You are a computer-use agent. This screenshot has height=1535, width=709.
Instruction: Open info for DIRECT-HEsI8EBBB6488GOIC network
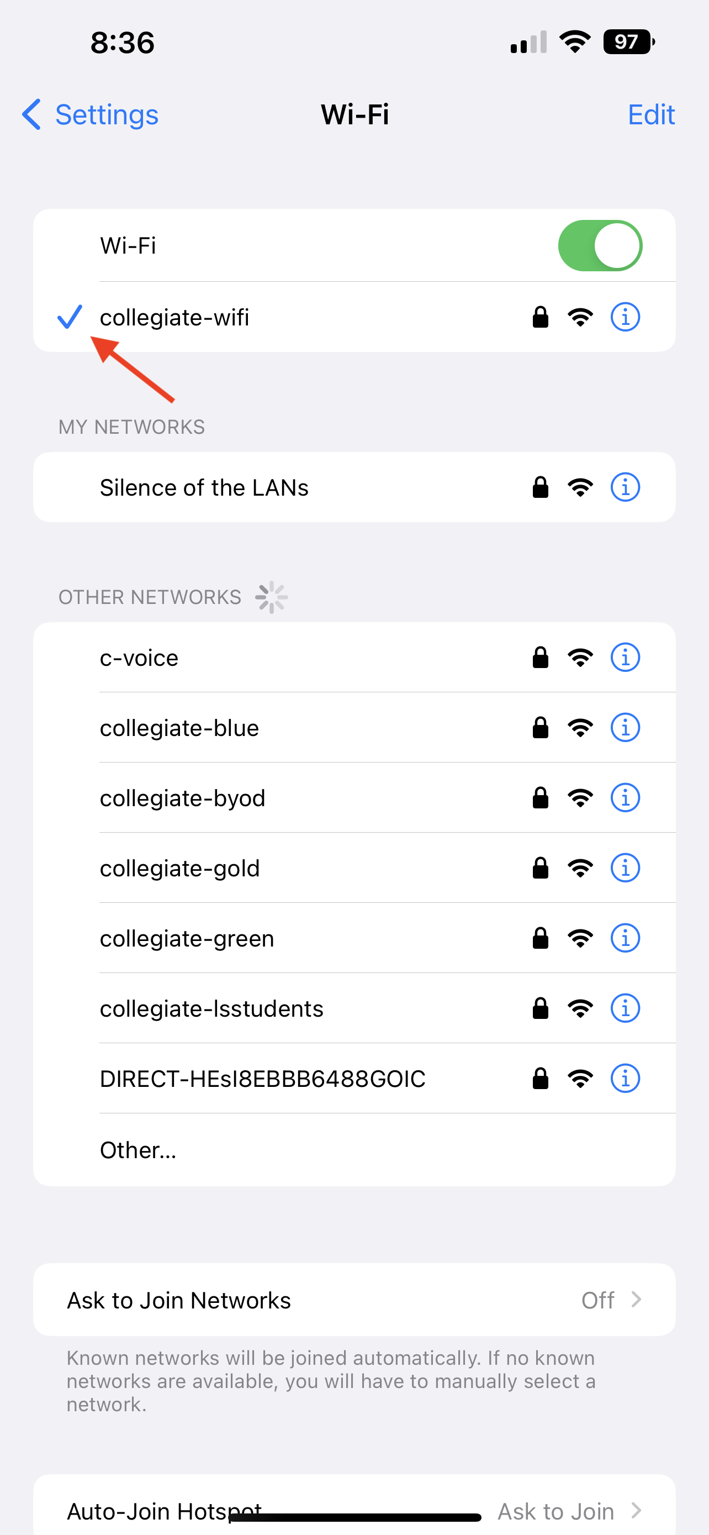pos(625,1079)
